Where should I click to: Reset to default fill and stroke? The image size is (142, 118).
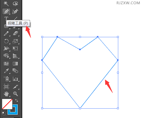(x=4, y=113)
